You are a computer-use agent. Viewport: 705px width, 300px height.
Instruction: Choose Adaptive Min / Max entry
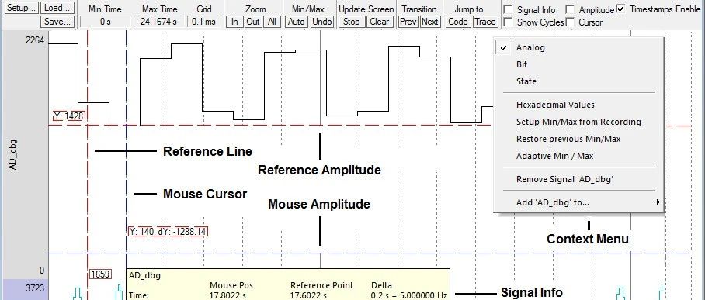click(x=578, y=156)
